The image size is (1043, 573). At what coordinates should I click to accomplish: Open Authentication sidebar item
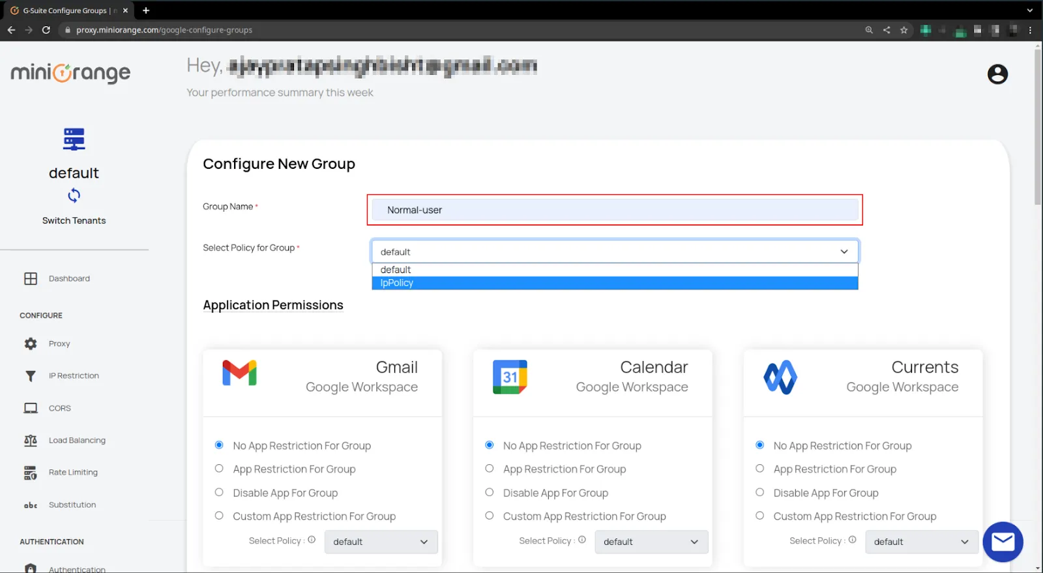[77, 569]
